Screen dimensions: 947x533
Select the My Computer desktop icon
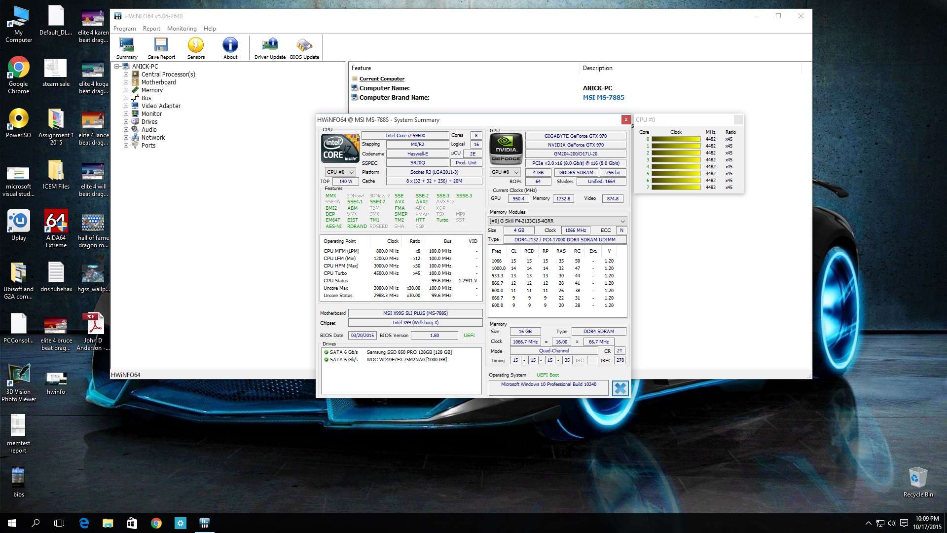click(19, 25)
